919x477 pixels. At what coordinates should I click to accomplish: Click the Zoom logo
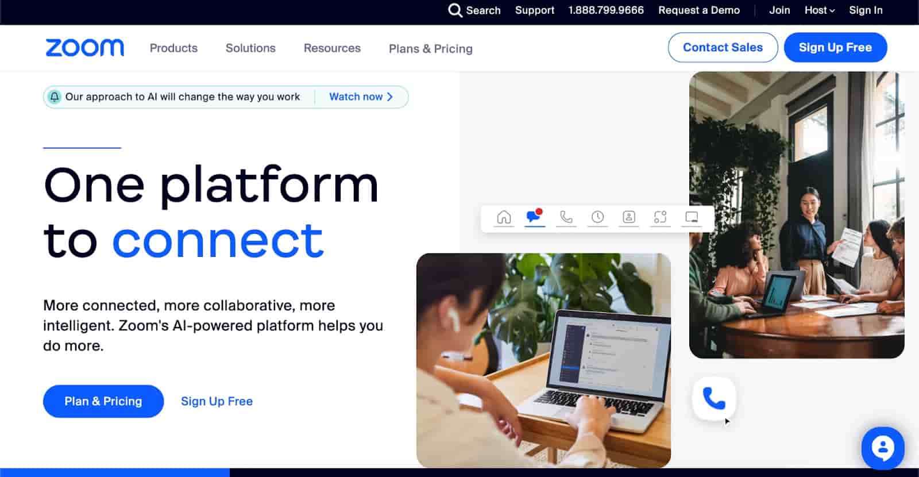tap(85, 48)
